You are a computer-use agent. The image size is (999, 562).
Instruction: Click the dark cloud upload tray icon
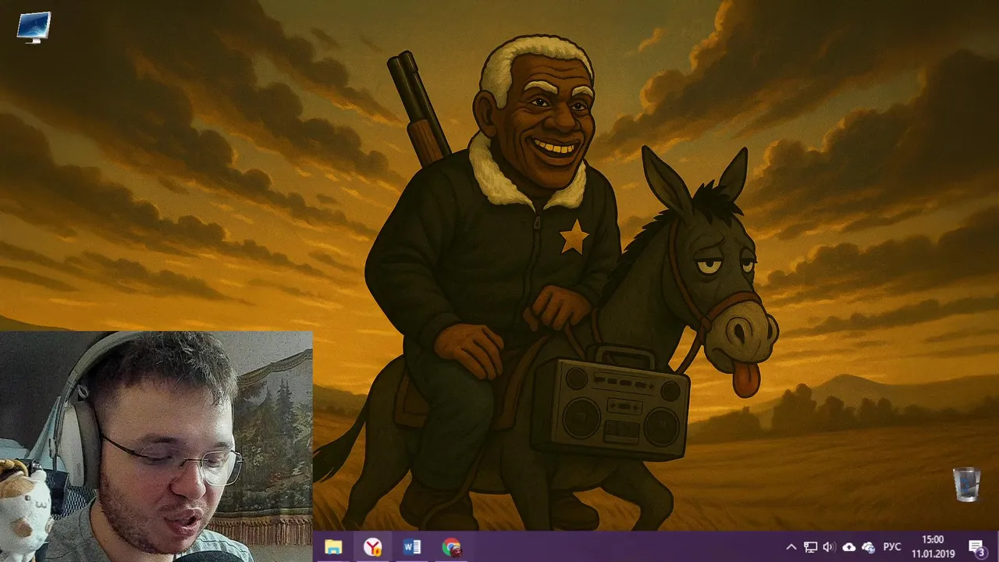849,547
